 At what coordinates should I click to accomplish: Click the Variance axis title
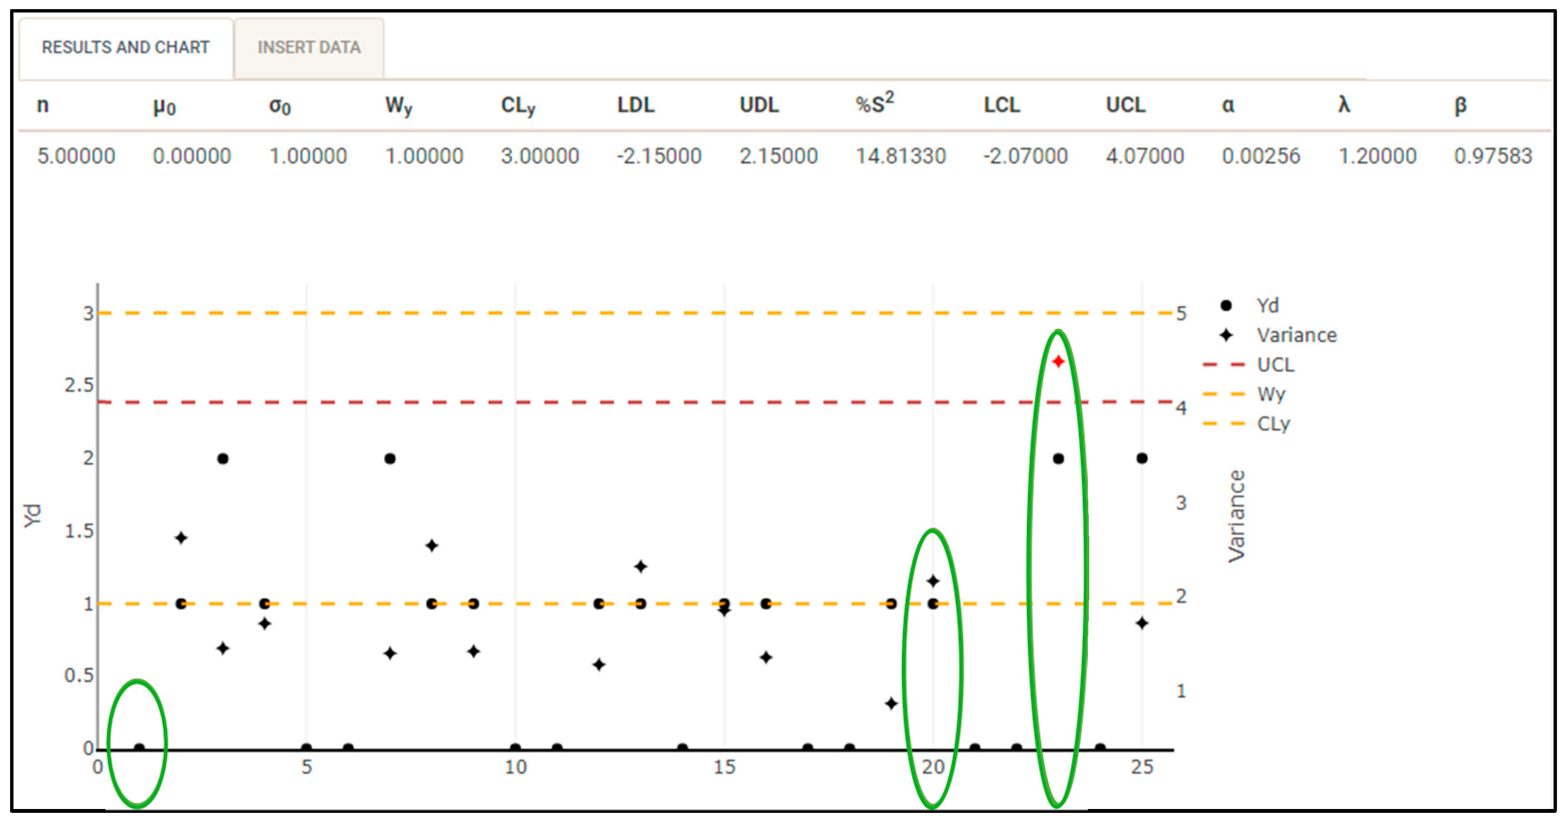1236,516
